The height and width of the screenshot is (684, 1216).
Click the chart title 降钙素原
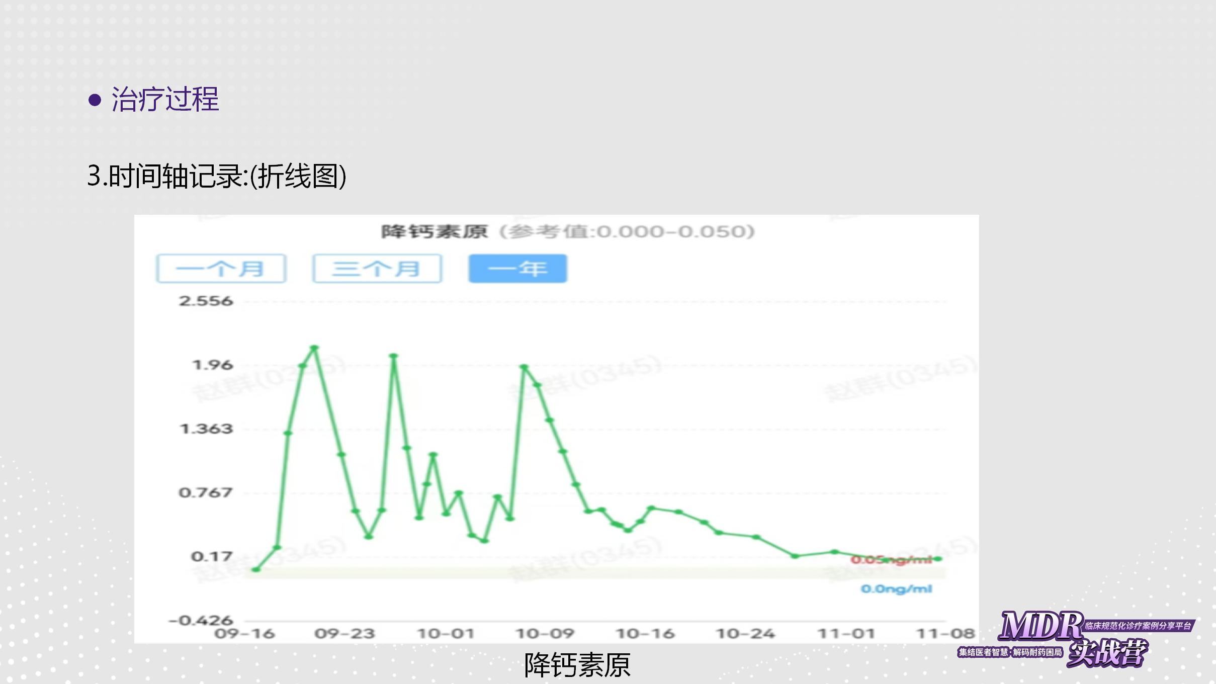coord(435,232)
